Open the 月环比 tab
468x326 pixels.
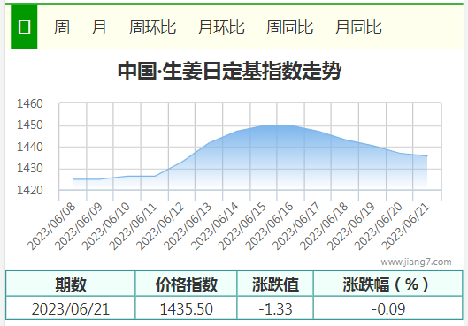click(x=221, y=27)
